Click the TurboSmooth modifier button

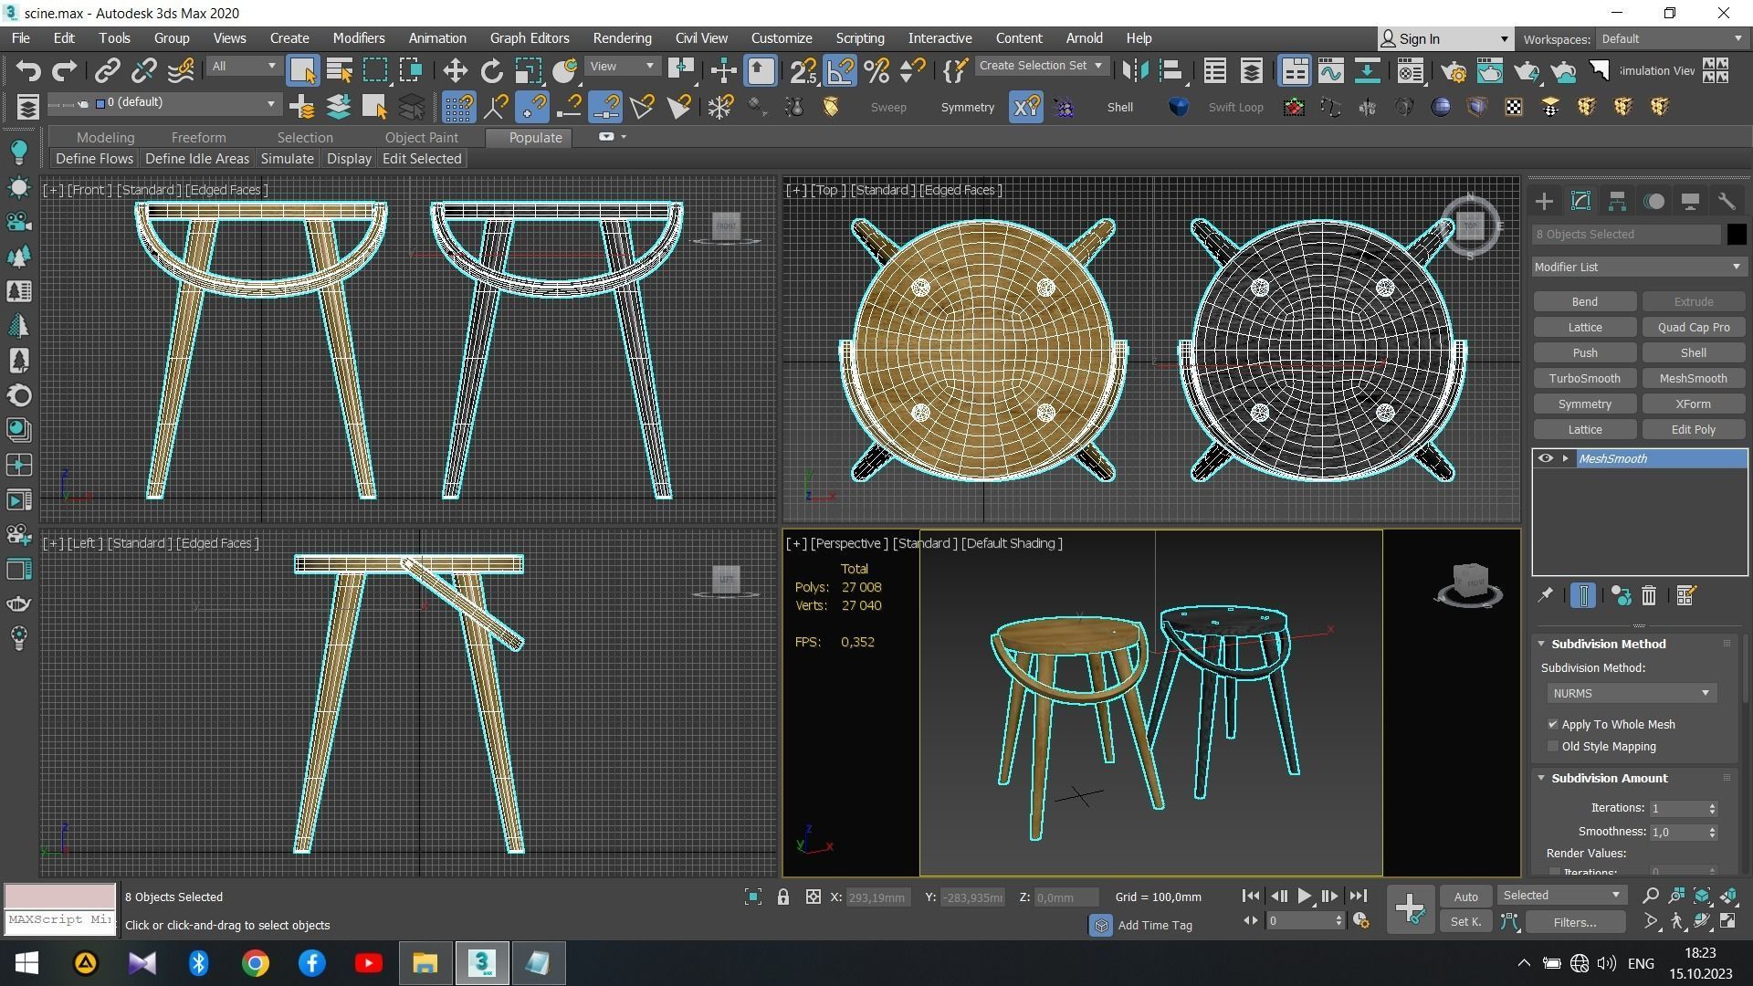(x=1584, y=378)
